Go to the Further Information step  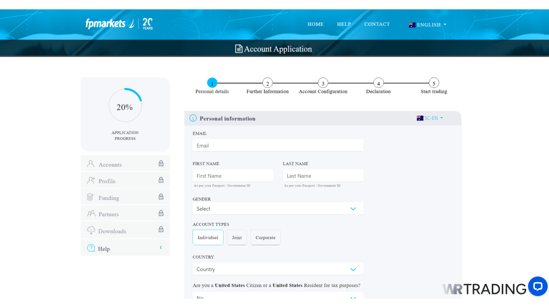click(x=267, y=83)
